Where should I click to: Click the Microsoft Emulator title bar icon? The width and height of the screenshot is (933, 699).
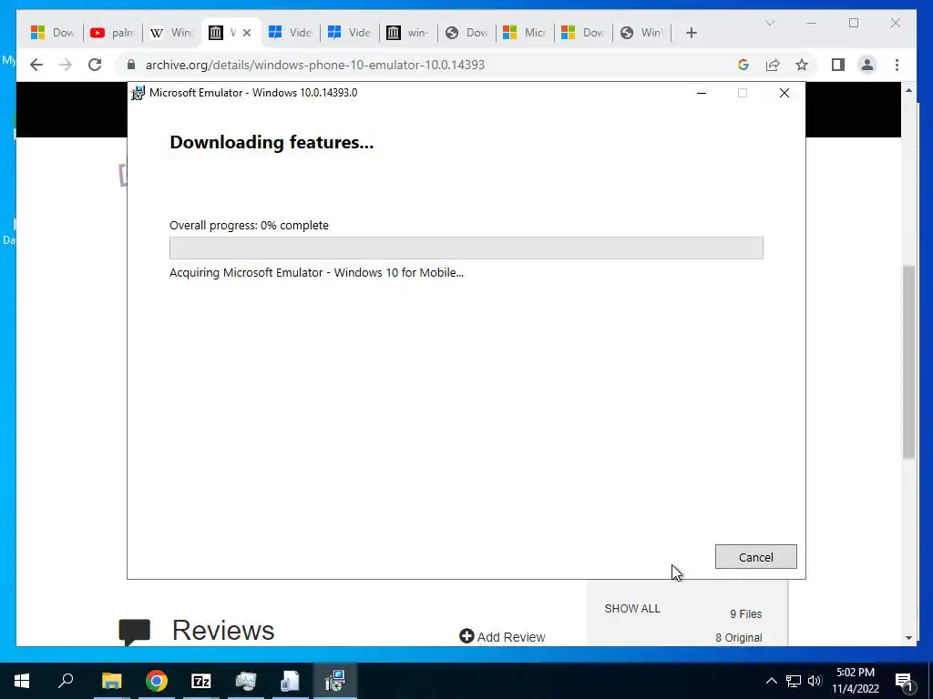coord(138,93)
